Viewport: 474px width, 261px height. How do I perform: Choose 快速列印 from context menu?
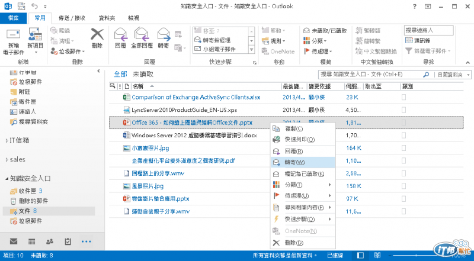pos(303,140)
